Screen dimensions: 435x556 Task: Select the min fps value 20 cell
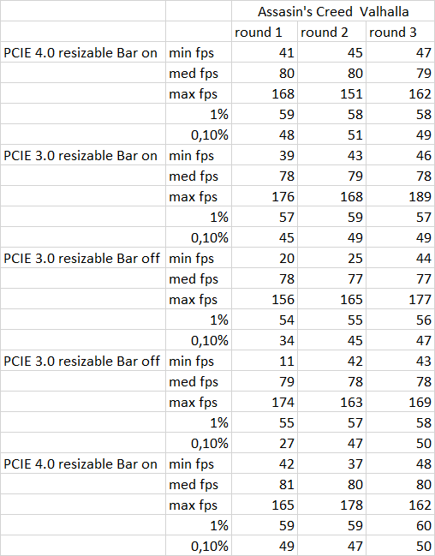265,258
